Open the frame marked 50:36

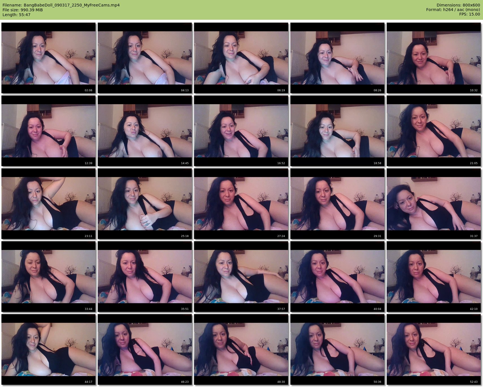pos(338,349)
